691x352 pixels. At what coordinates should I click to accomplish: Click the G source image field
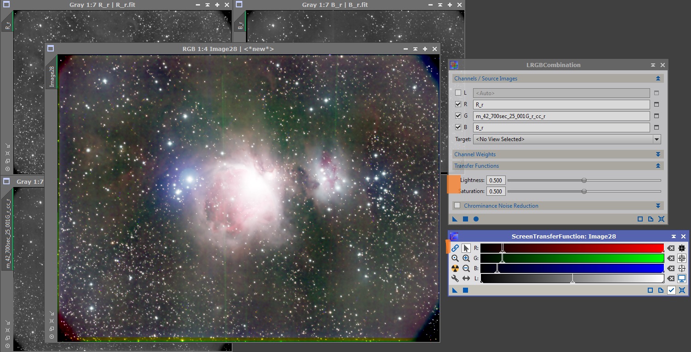561,116
